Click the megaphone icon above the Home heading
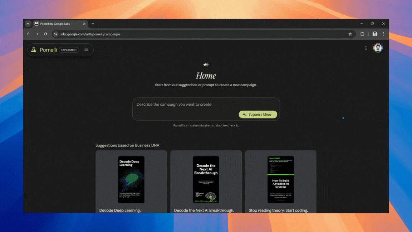 [x=206, y=64]
